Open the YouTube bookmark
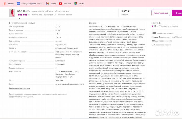Image resolution: width=182 pixels, height=119 pixels. 60,4
